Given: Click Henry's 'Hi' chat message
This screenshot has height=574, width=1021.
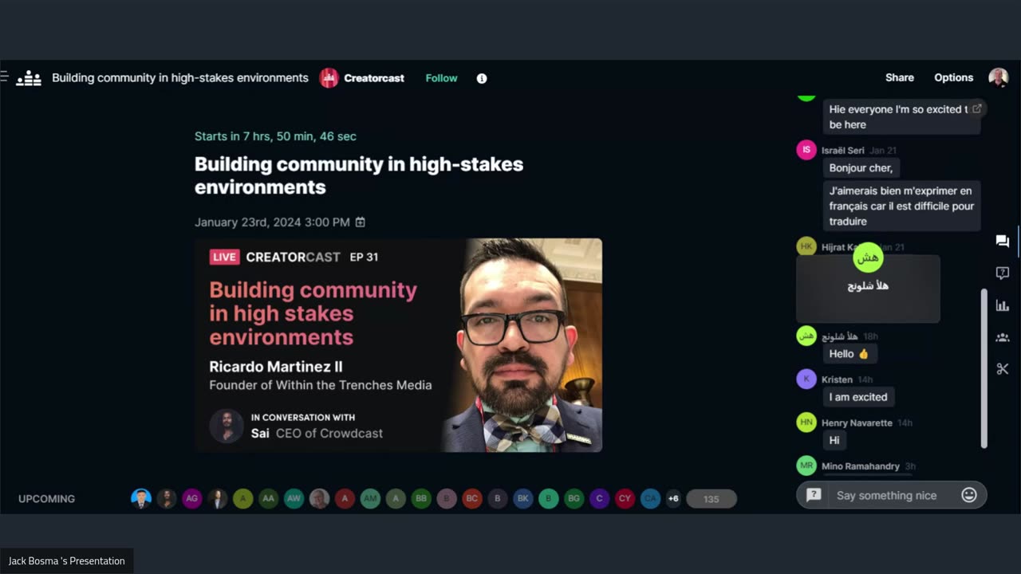Looking at the screenshot, I should point(834,440).
